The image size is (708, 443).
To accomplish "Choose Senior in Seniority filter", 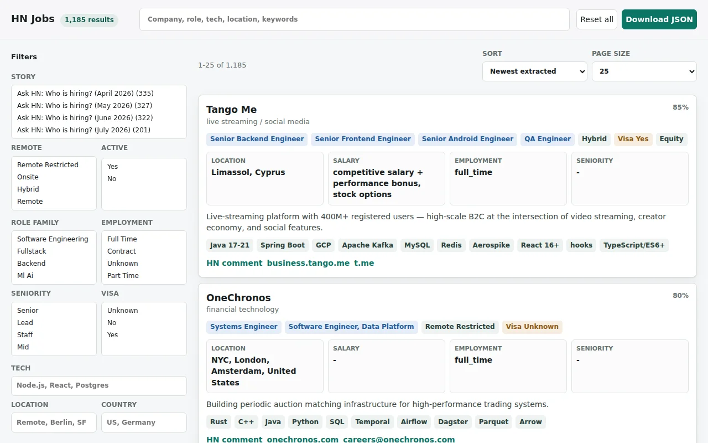I will point(54,311).
